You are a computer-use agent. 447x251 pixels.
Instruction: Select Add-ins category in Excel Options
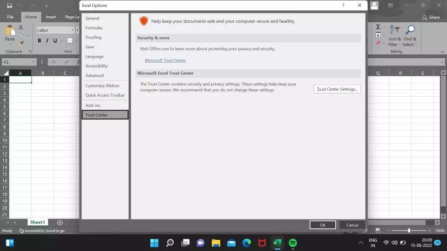(x=105, y=106)
